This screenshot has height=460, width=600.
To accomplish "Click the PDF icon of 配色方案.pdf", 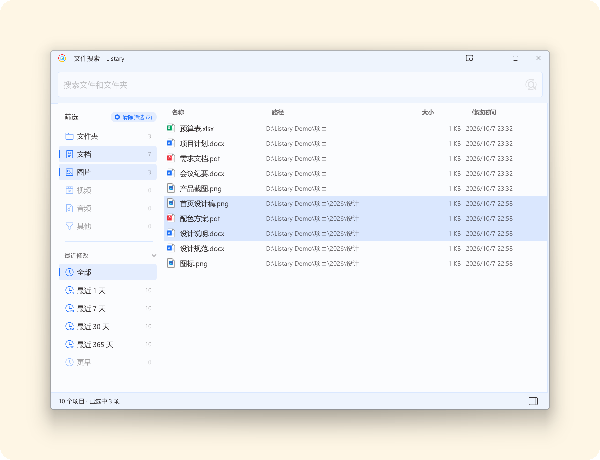I will point(171,218).
